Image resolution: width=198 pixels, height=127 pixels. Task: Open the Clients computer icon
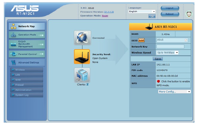[82, 75]
